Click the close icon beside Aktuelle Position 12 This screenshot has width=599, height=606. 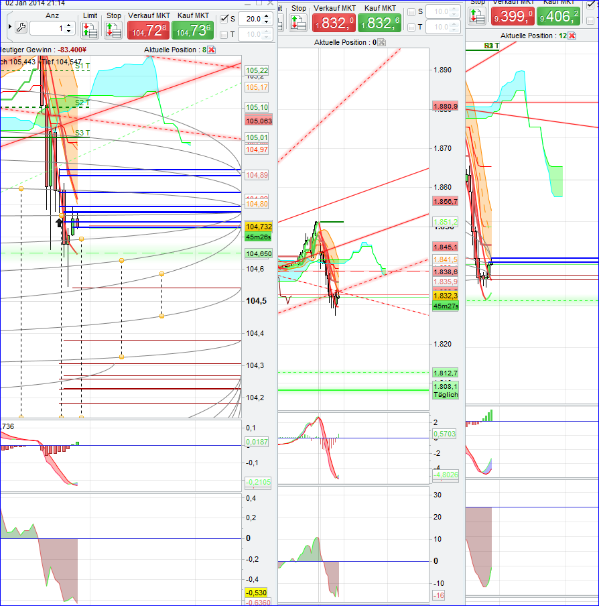click(572, 36)
